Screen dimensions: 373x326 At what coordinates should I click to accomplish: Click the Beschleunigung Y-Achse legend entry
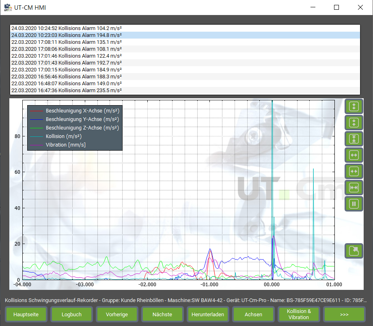point(82,119)
